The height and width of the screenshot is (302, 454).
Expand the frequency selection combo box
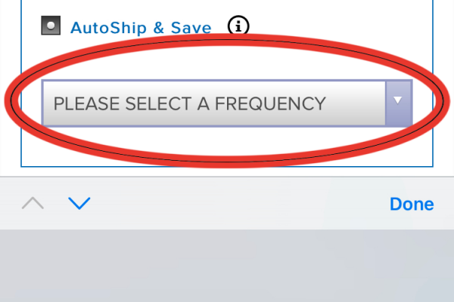point(226,103)
